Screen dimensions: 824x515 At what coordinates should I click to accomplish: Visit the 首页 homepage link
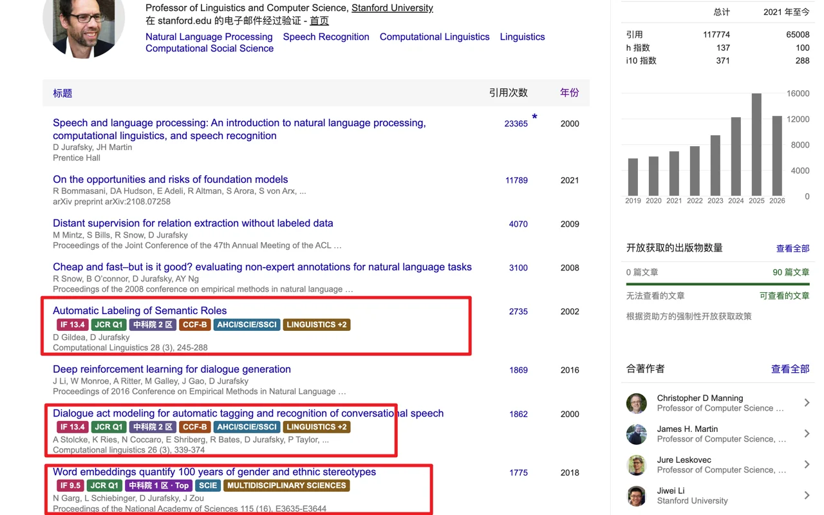pos(319,21)
